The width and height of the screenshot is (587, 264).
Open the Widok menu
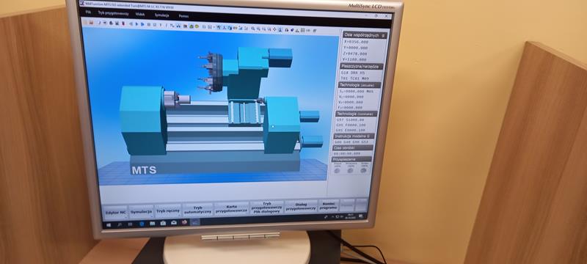click(x=140, y=14)
